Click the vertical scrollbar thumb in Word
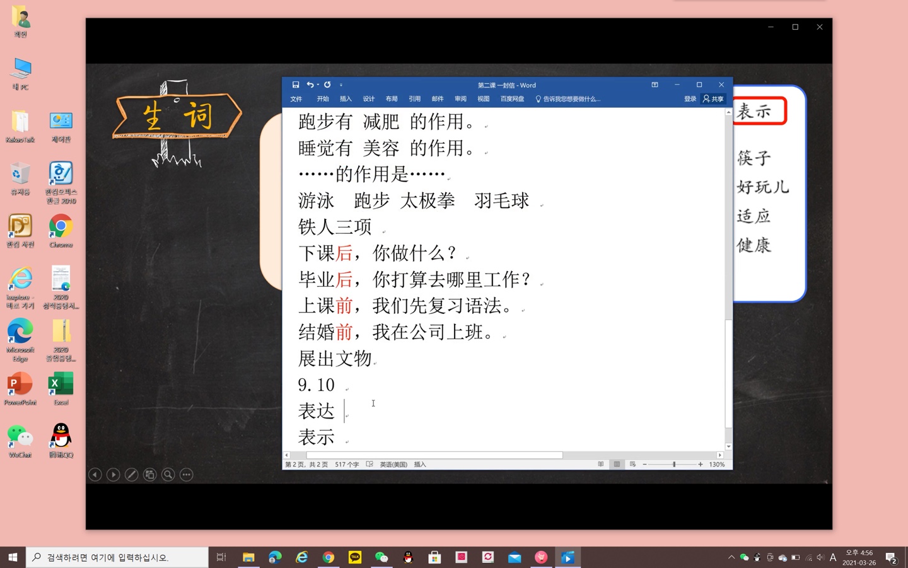Screen dimensions: 908x568 coord(728,374)
